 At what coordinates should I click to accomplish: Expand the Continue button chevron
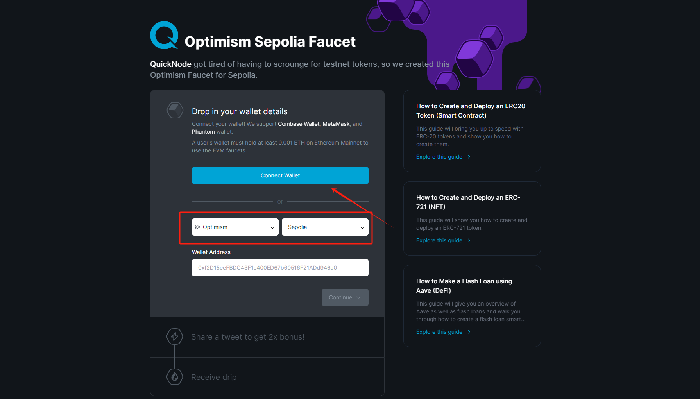click(x=359, y=297)
